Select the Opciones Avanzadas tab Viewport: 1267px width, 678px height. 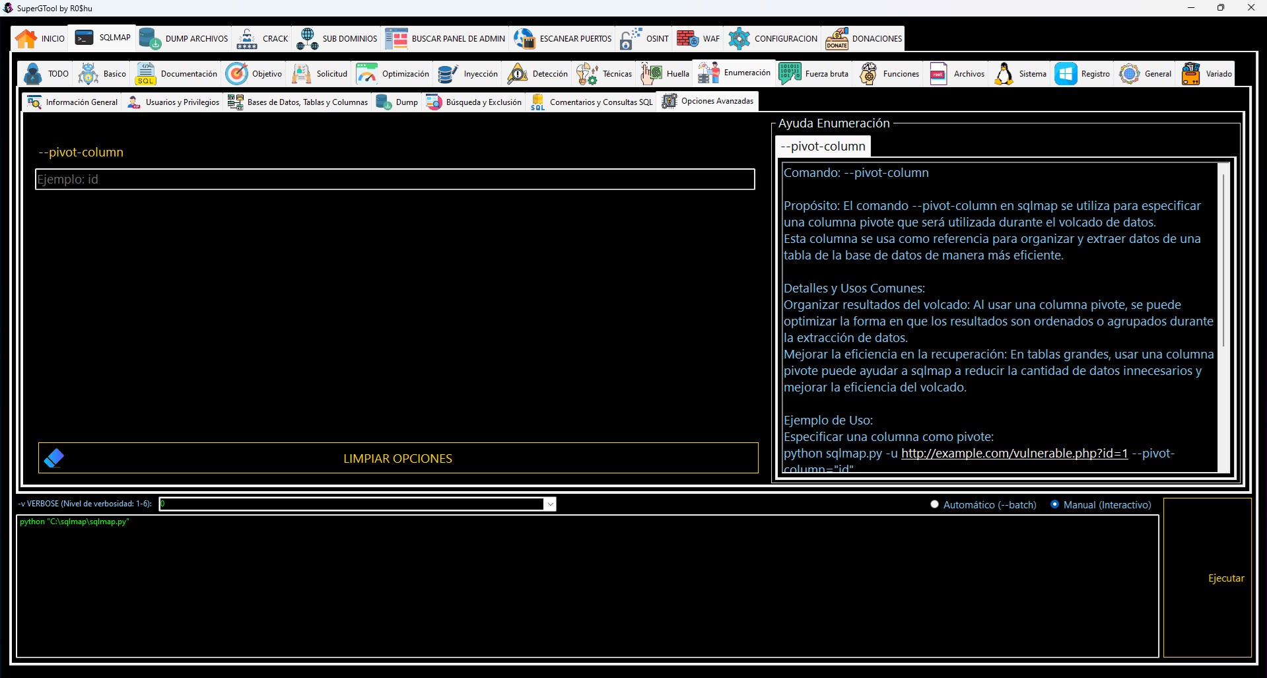point(708,101)
